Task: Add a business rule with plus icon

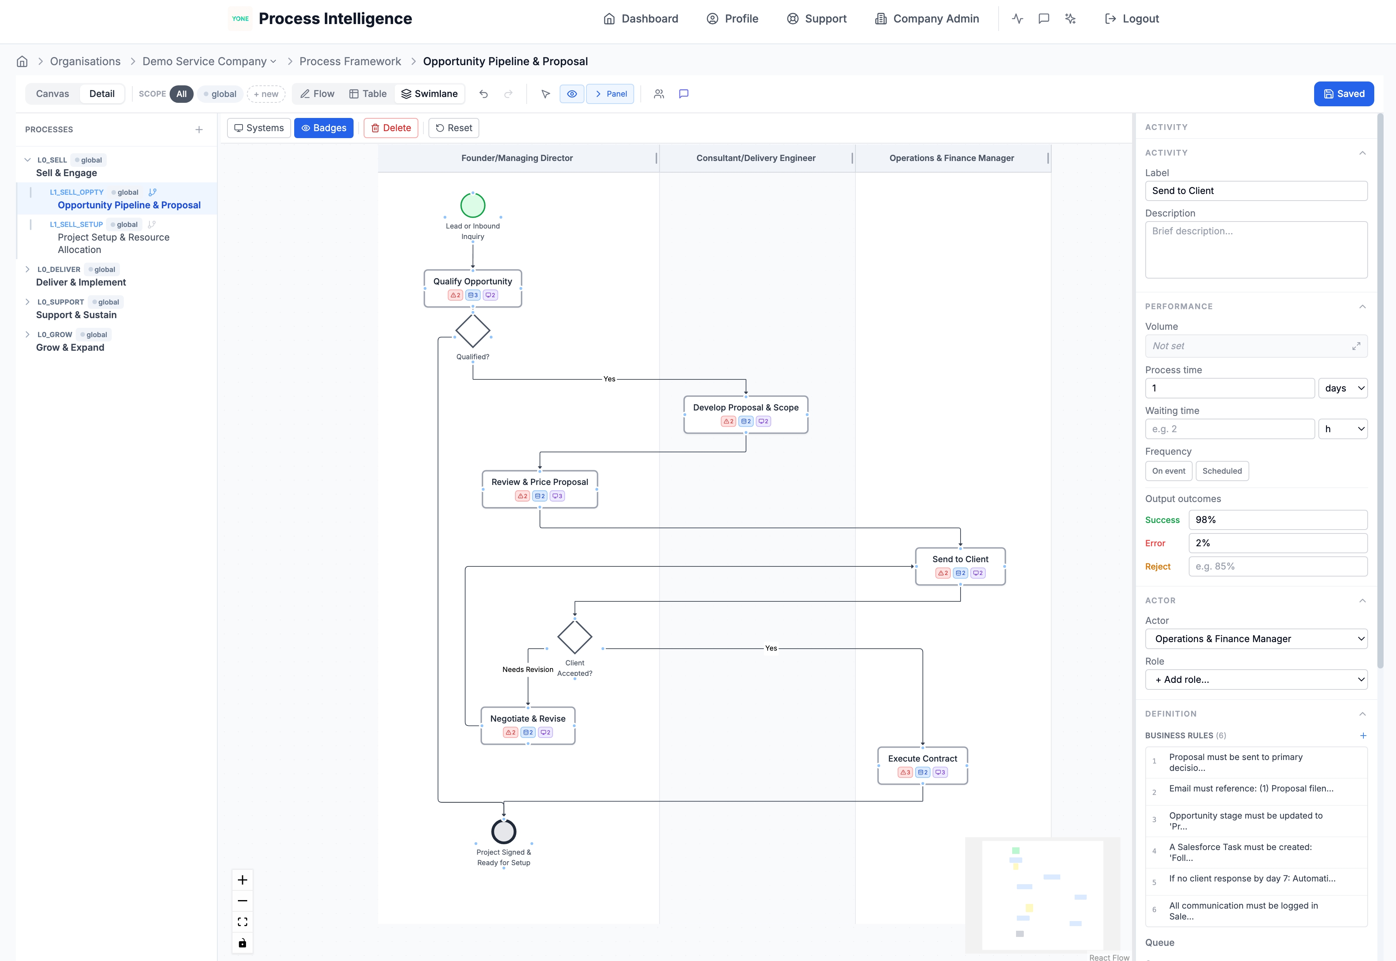Action: point(1363,735)
